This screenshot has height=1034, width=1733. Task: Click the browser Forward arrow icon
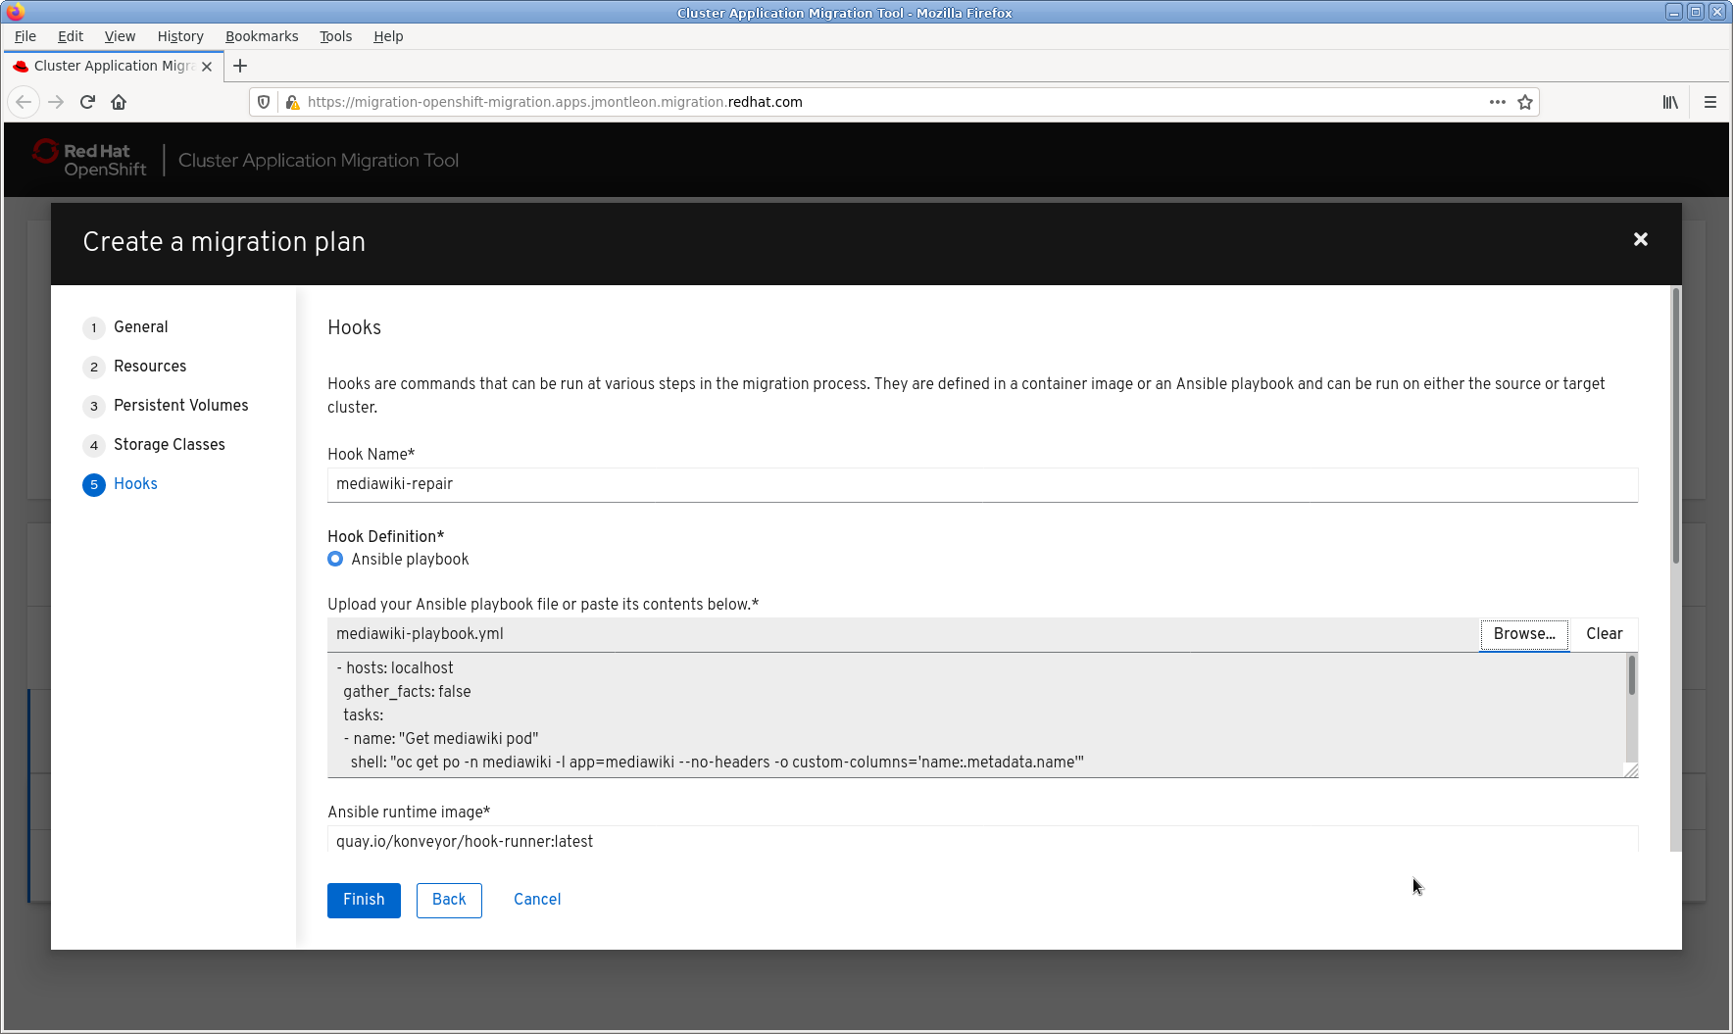tap(56, 102)
